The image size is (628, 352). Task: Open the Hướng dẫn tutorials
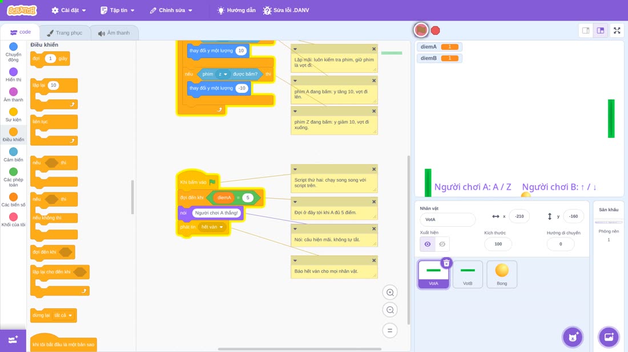(x=236, y=10)
